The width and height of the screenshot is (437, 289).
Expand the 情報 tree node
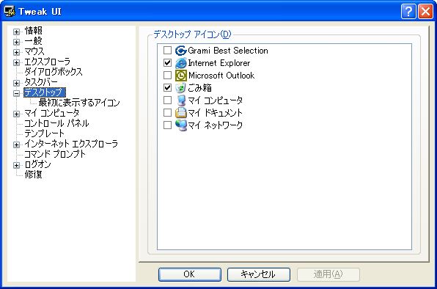click(x=16, y=32)
